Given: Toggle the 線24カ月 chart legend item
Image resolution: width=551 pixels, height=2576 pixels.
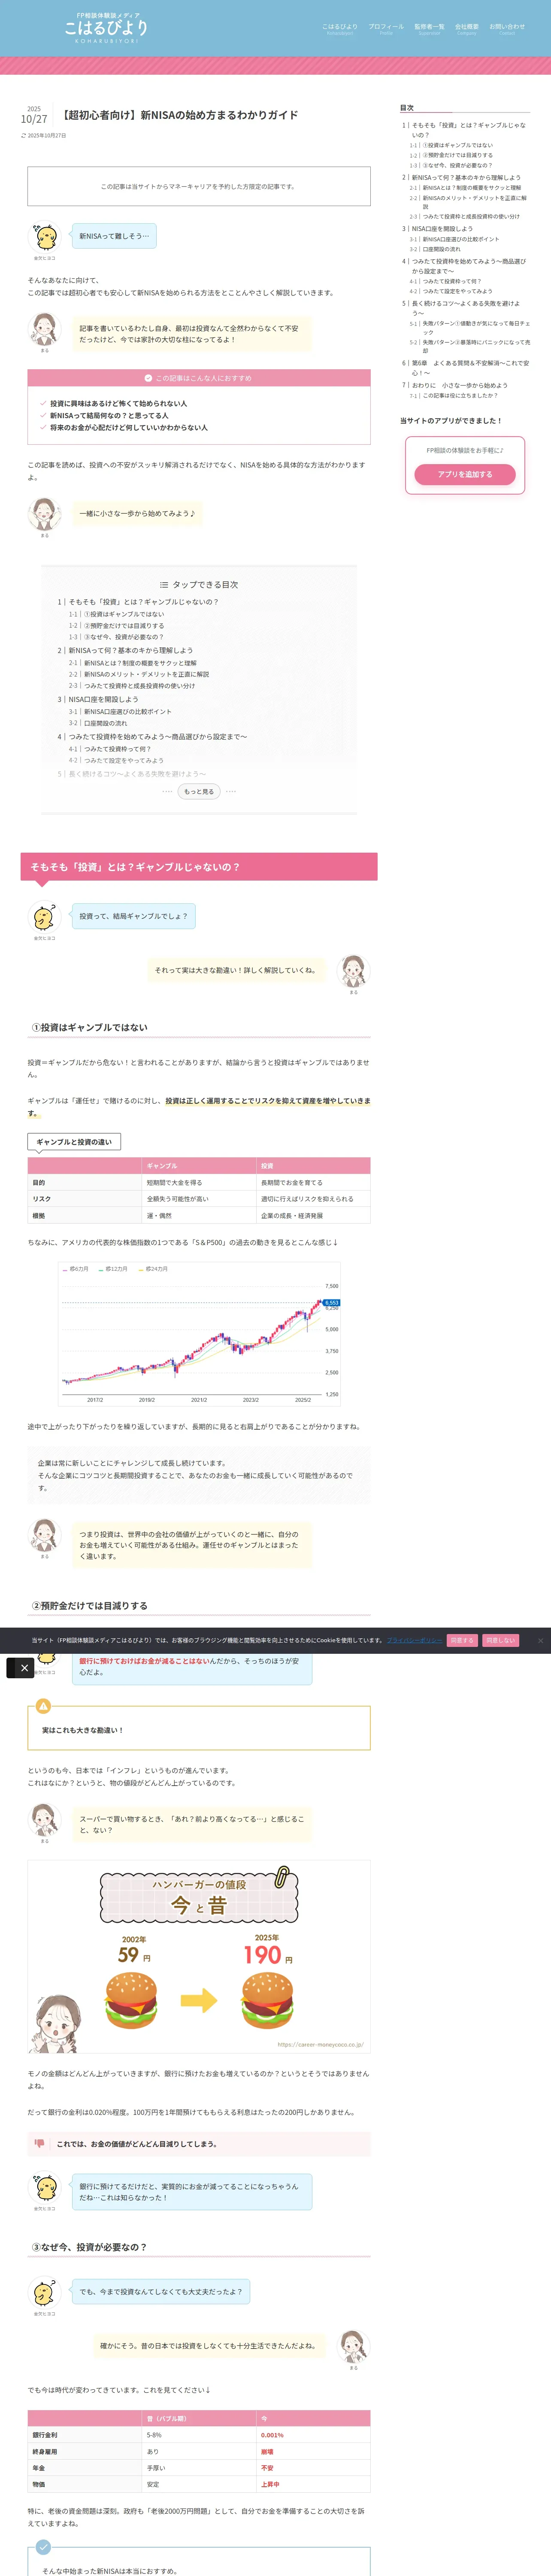Looking at the screenshot, I should pyautogui.click(x=153, y=1269).
